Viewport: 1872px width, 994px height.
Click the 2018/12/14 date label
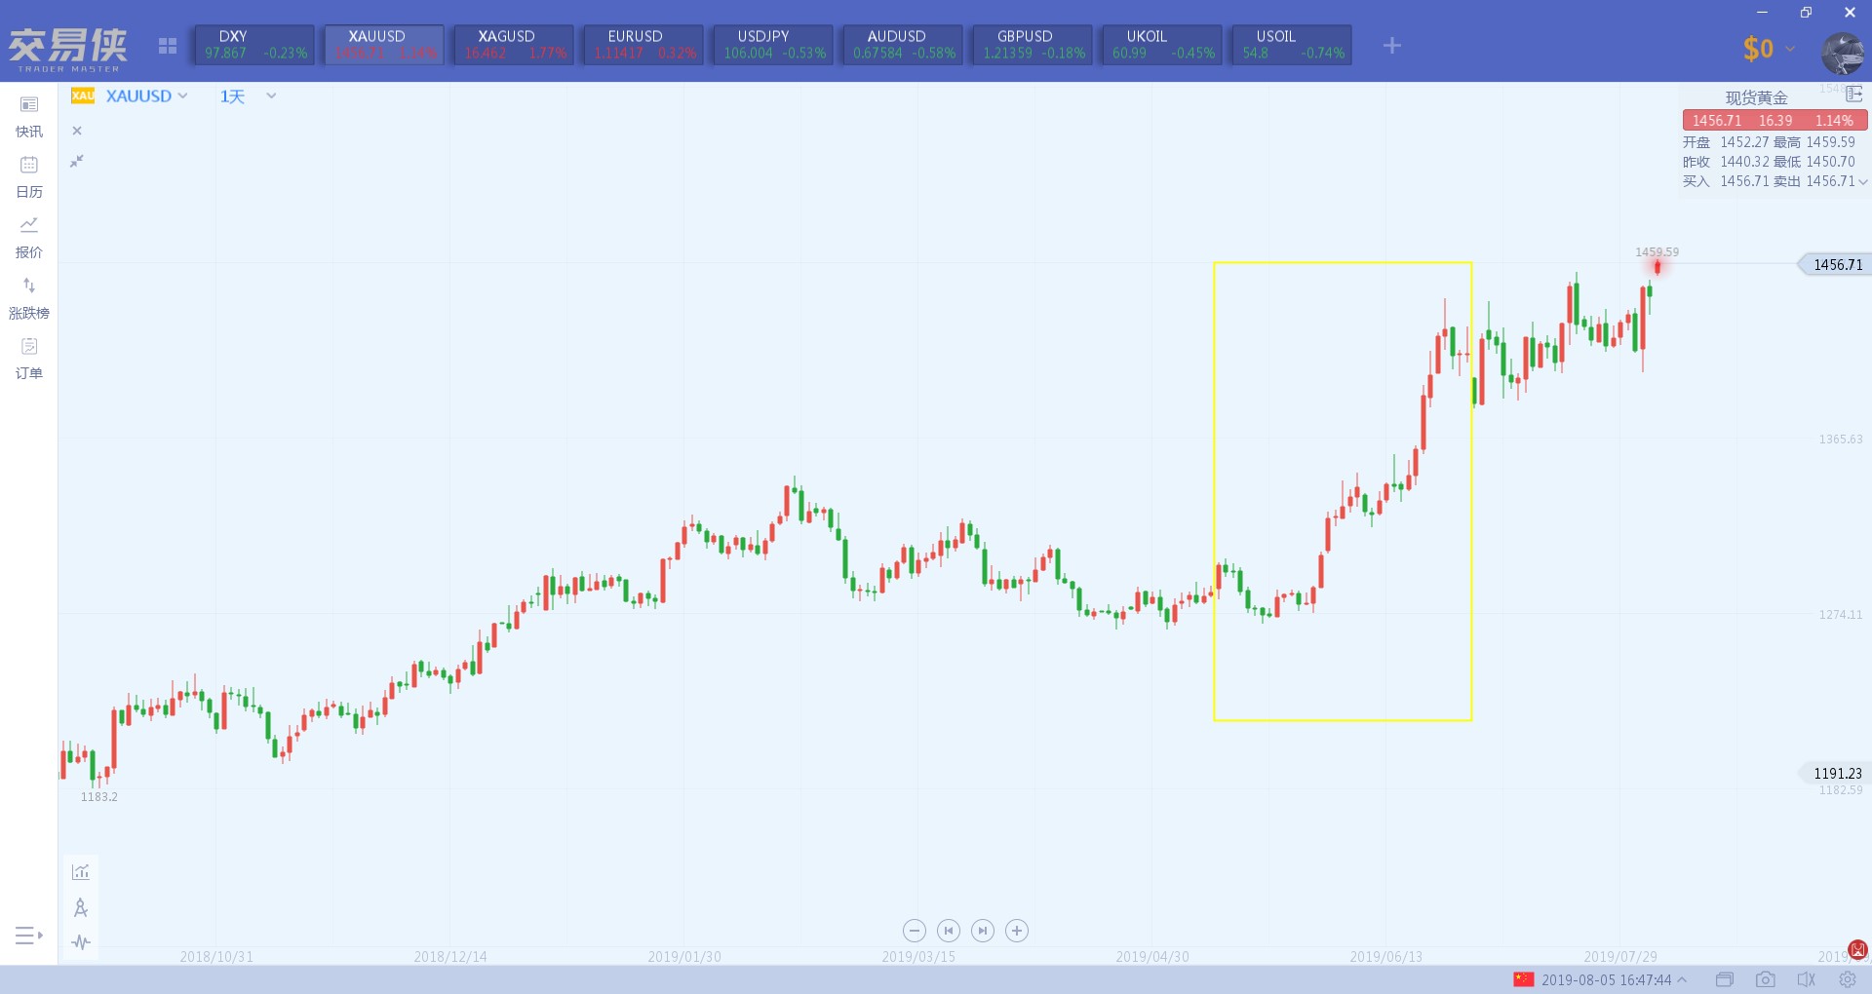point(449,956)
